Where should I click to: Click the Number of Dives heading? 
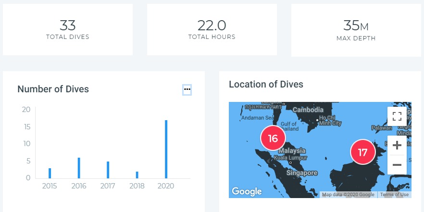tap(53, 89)
